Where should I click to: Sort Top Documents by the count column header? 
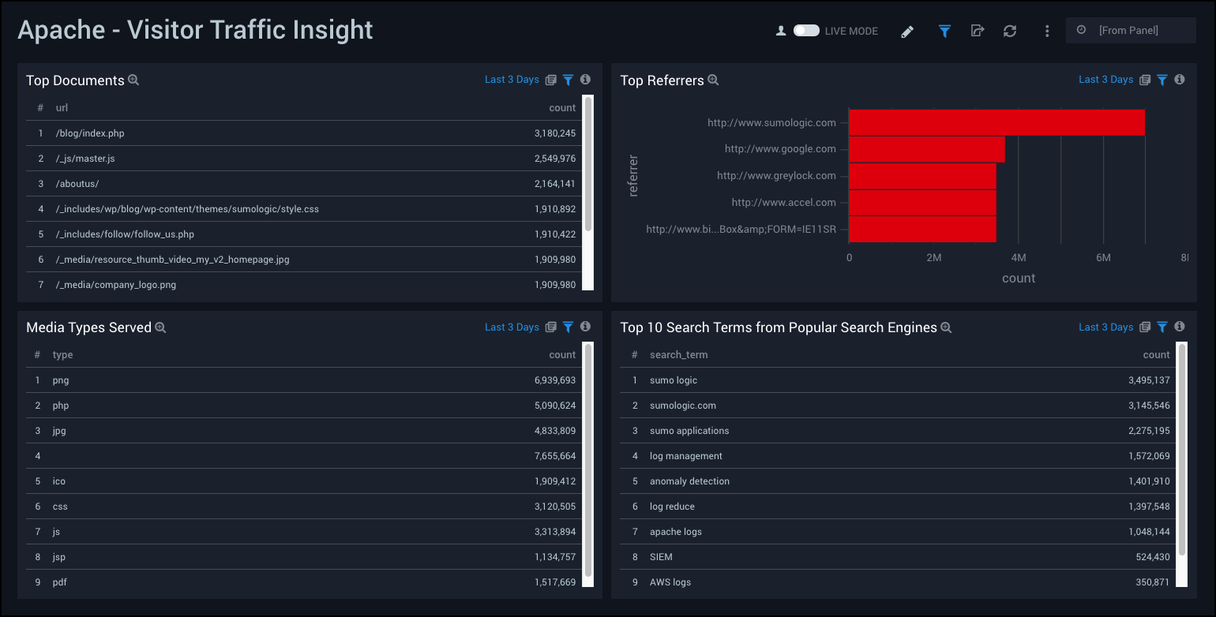pos(562,107)
